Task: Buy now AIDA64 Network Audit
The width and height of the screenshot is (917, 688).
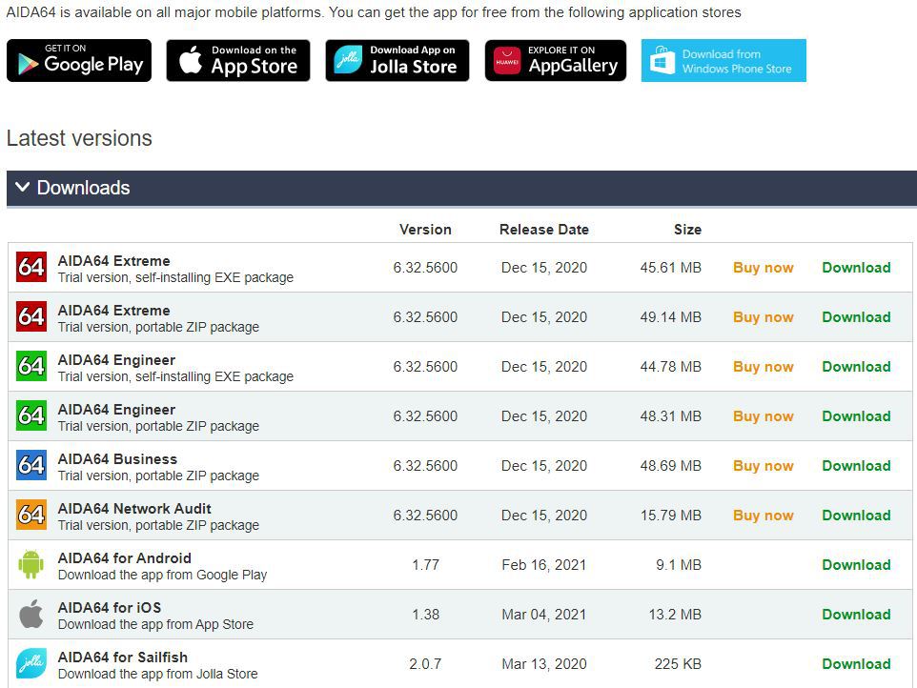Action: click(764, 516)
